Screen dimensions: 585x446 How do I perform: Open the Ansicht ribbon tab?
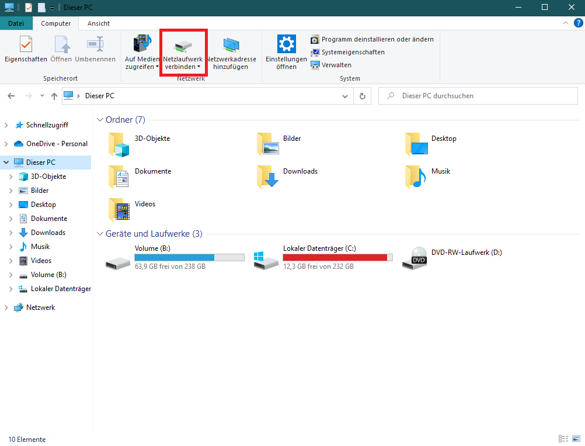pyautogui.click(x=99, y=23)
